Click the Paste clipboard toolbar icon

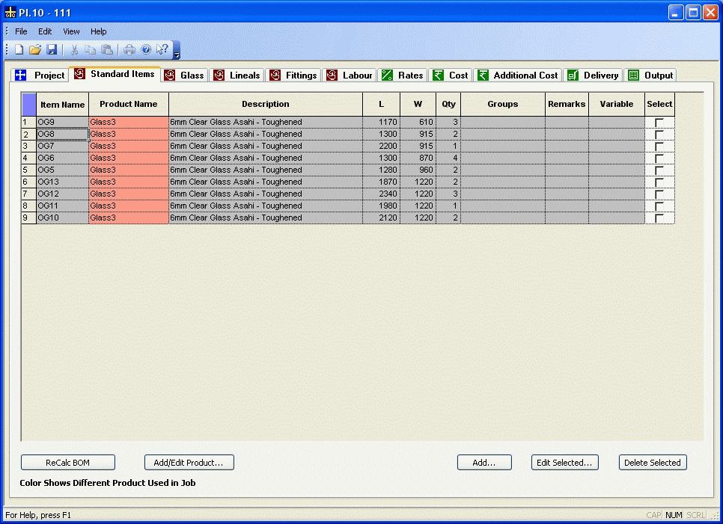(x=107, y=50)
